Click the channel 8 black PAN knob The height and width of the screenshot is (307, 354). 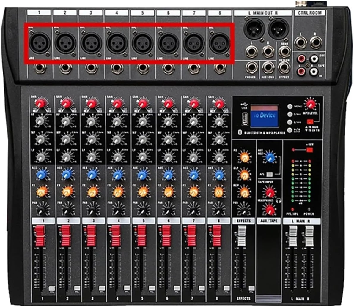coord(219,209)
